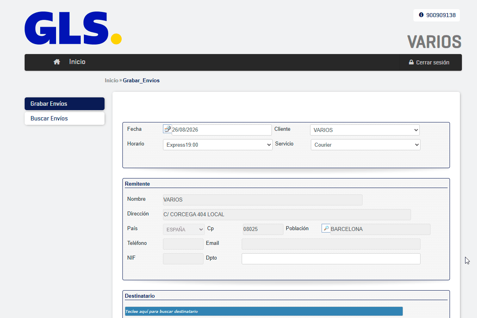Click the Cp field showing 08025
477x318 pixels.
263,229
